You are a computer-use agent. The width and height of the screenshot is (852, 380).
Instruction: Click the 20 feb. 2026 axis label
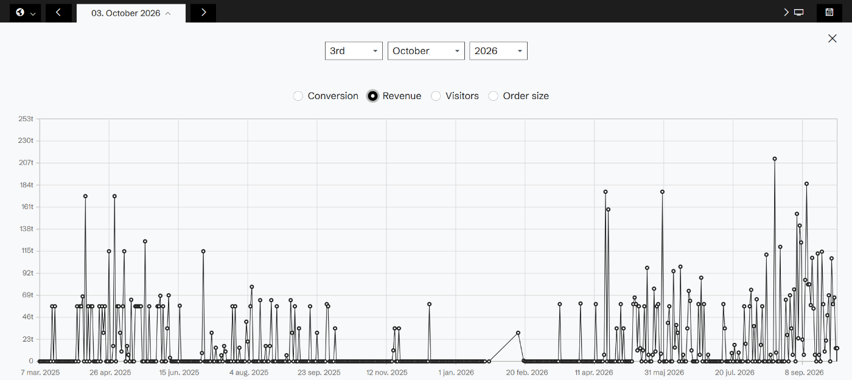pos(526,372)
